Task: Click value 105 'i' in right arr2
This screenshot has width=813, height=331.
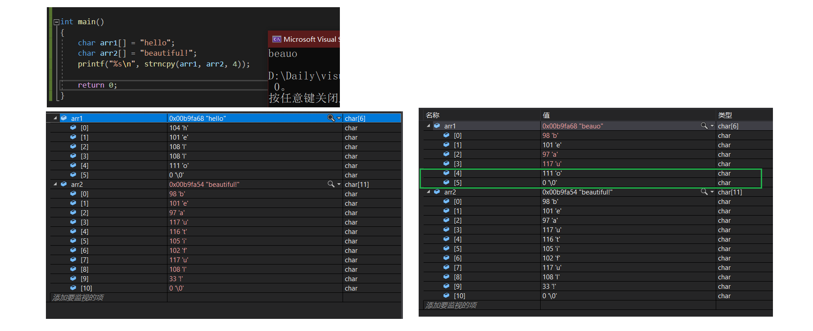Action: point(551,249)
